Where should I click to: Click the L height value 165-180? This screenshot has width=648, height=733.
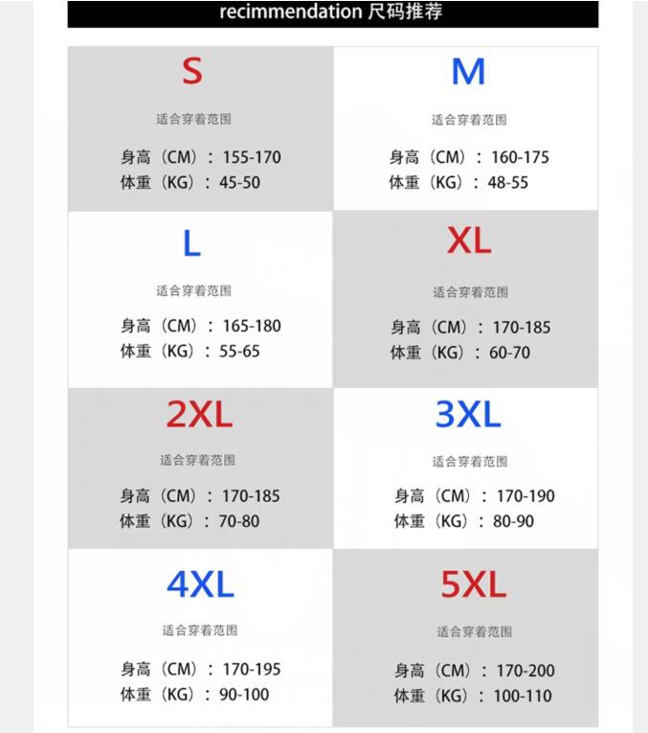coord(252,327)
